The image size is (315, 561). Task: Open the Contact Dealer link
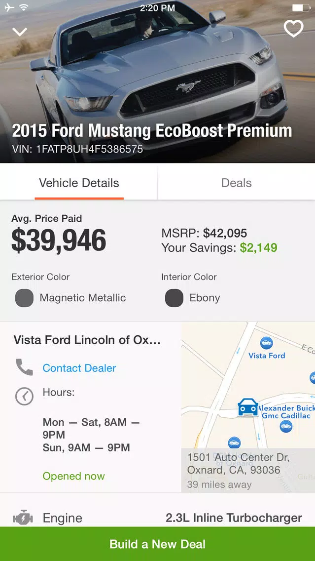79,368
